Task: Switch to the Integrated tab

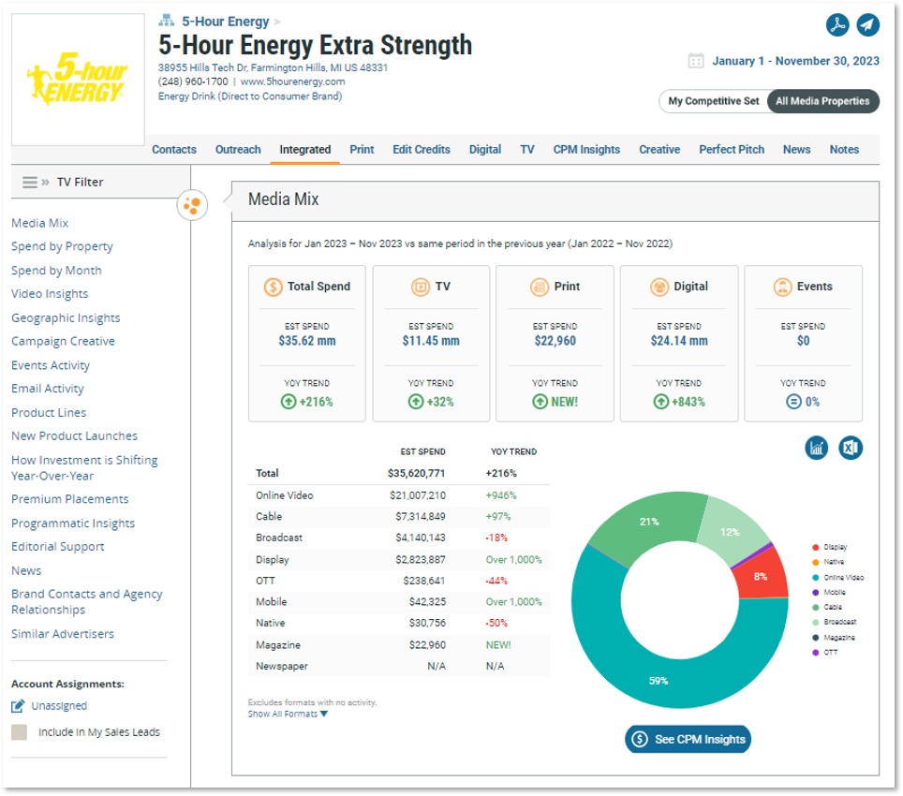Action: tap(305, 150)
